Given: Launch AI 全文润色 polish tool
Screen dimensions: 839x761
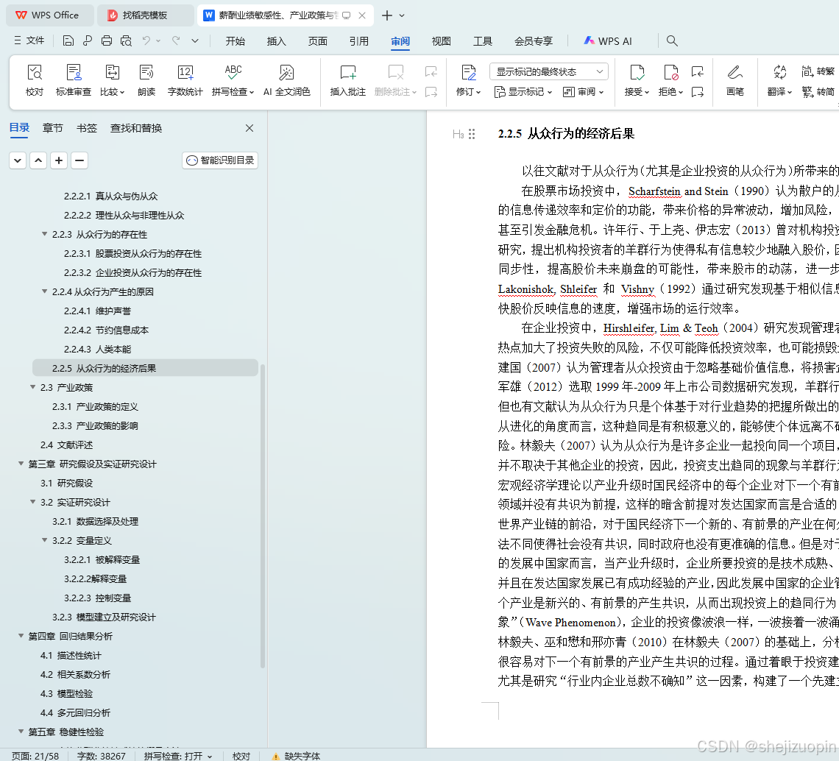Looking at the screenshot, I should pyautogui.click(x=287, y=80).
